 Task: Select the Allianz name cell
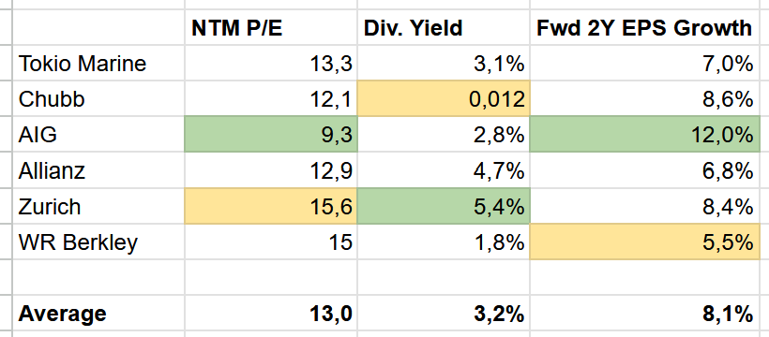(x=98, y=170)
